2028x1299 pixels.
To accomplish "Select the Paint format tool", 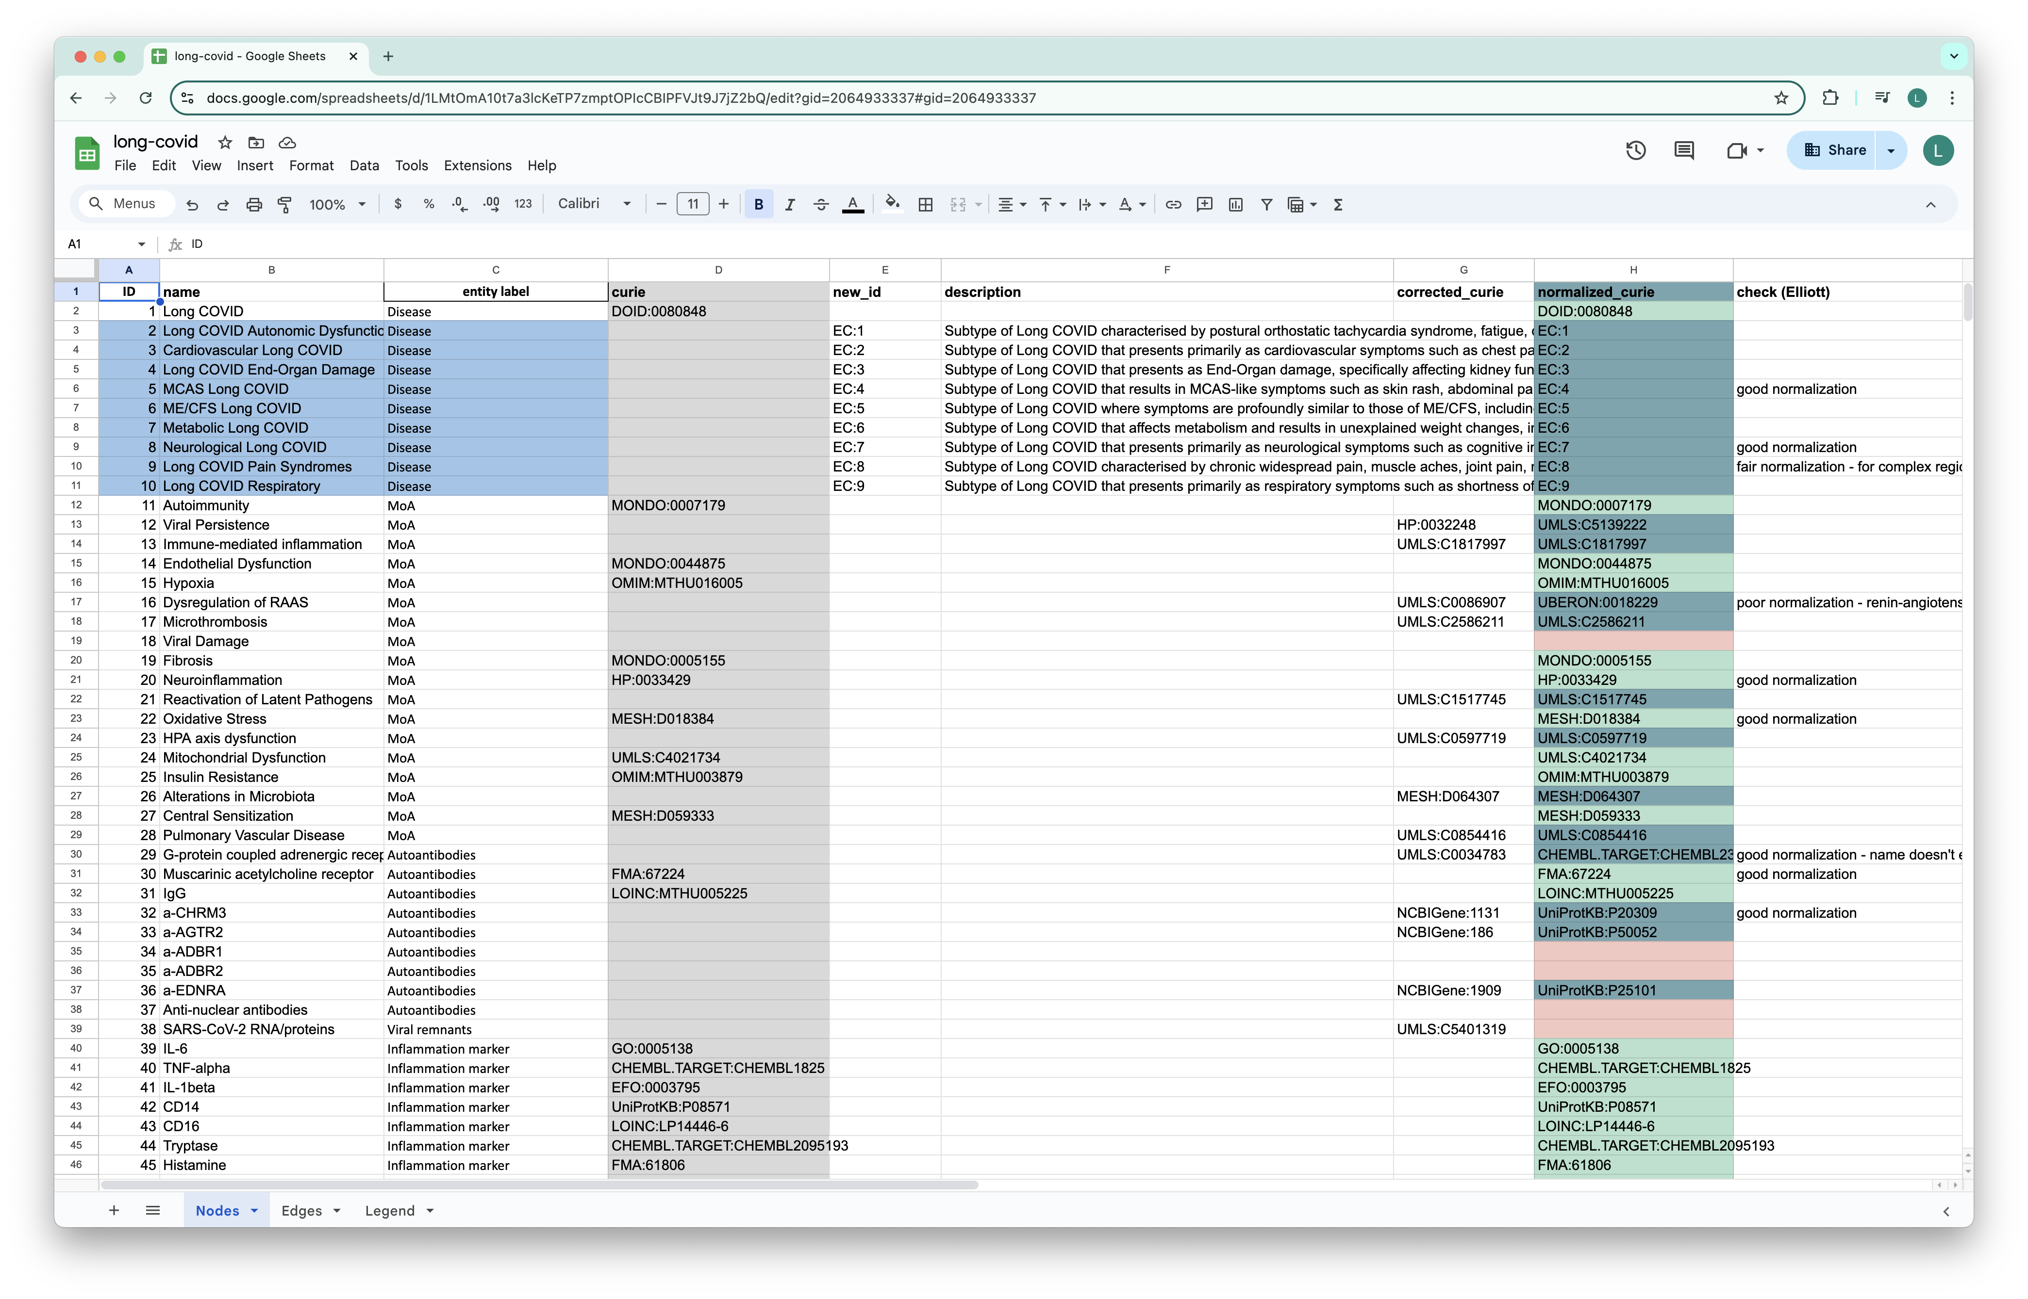I will click(285, 204).
